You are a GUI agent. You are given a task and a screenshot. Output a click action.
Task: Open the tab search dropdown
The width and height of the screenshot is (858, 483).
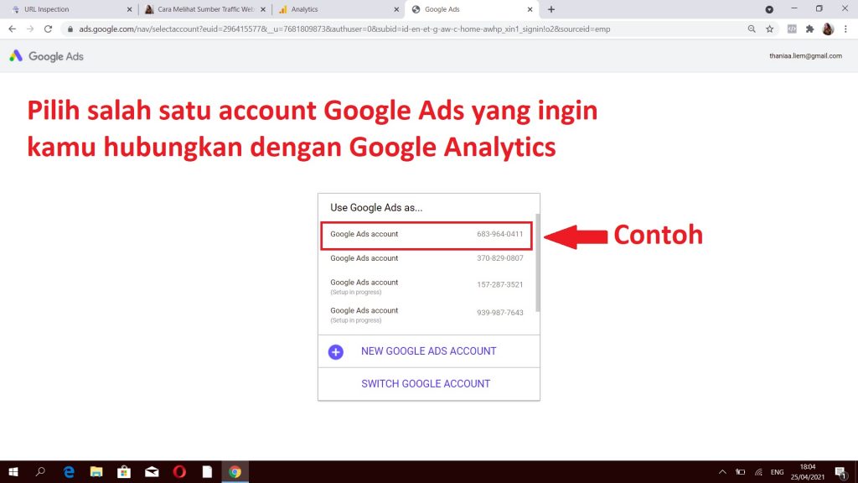click(x=769, y=9)
